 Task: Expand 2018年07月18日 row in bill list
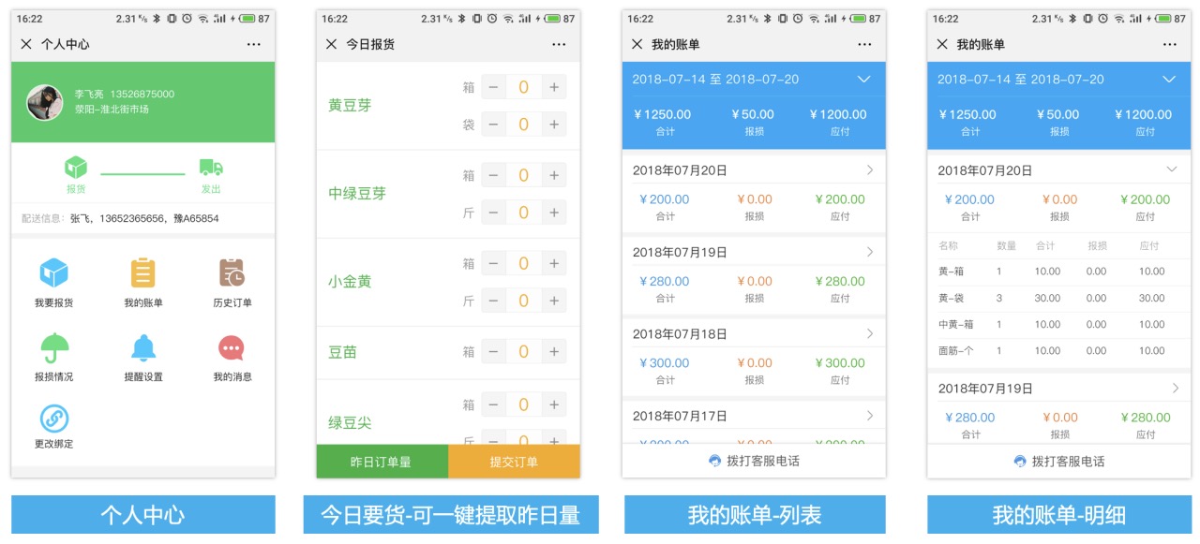(x=754, y=333)
